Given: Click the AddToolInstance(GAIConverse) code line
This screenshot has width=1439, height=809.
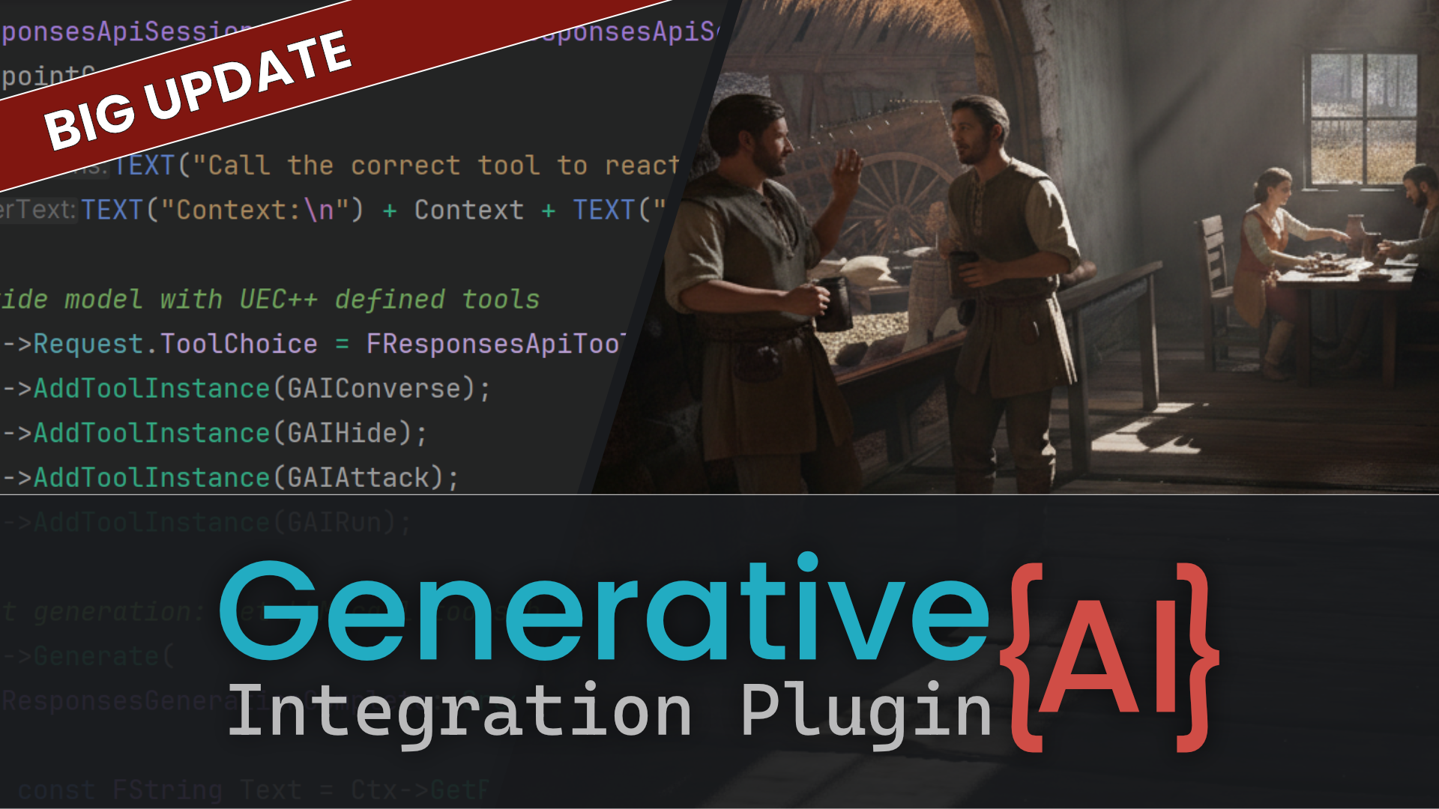Looking at the screenshot, I should tap(247, 389).
